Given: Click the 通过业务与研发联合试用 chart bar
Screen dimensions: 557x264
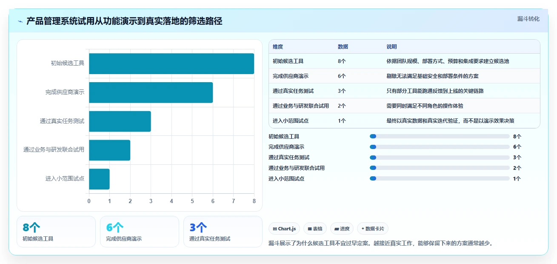Looking at the screenshot, I should click(x=109, y=150).
